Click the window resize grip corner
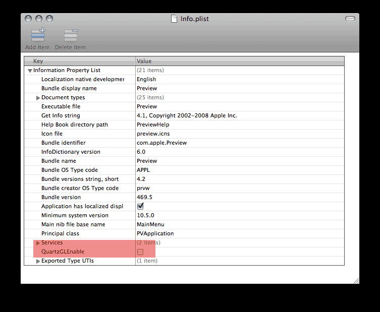The image size is (380, 312). (x=355, y=280)
